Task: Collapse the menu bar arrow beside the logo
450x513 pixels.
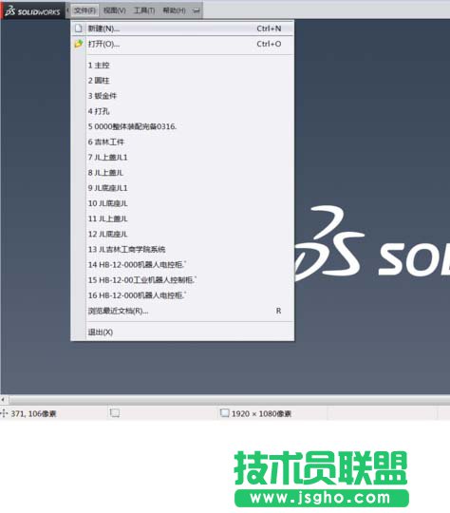Action: [67, 10]
